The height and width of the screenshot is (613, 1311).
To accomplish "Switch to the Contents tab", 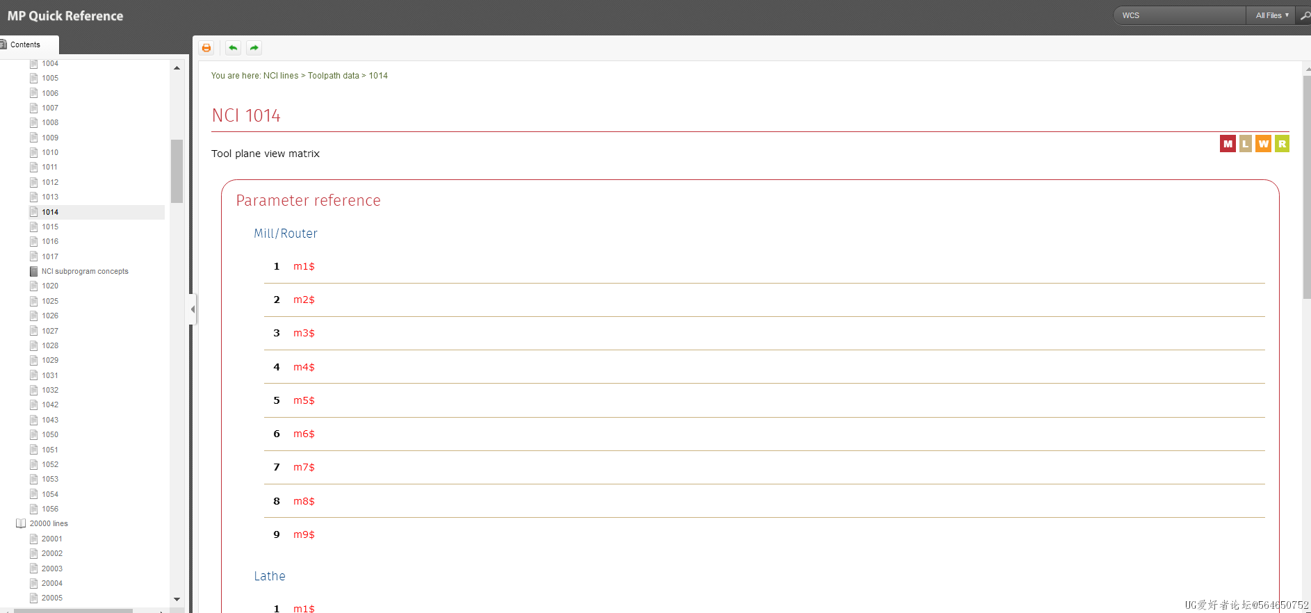I will (x=29, y=44).
